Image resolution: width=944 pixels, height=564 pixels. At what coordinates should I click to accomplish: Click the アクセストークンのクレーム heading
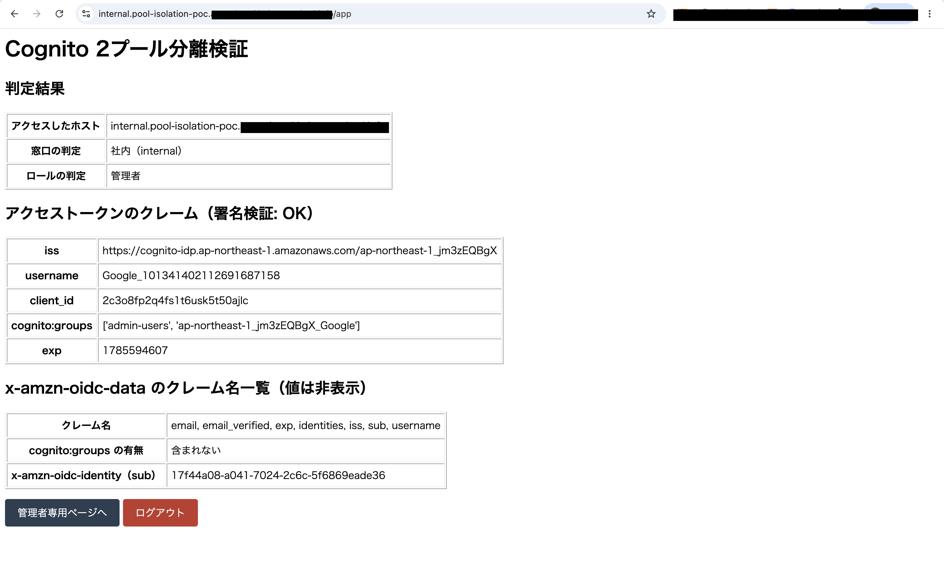160,213
